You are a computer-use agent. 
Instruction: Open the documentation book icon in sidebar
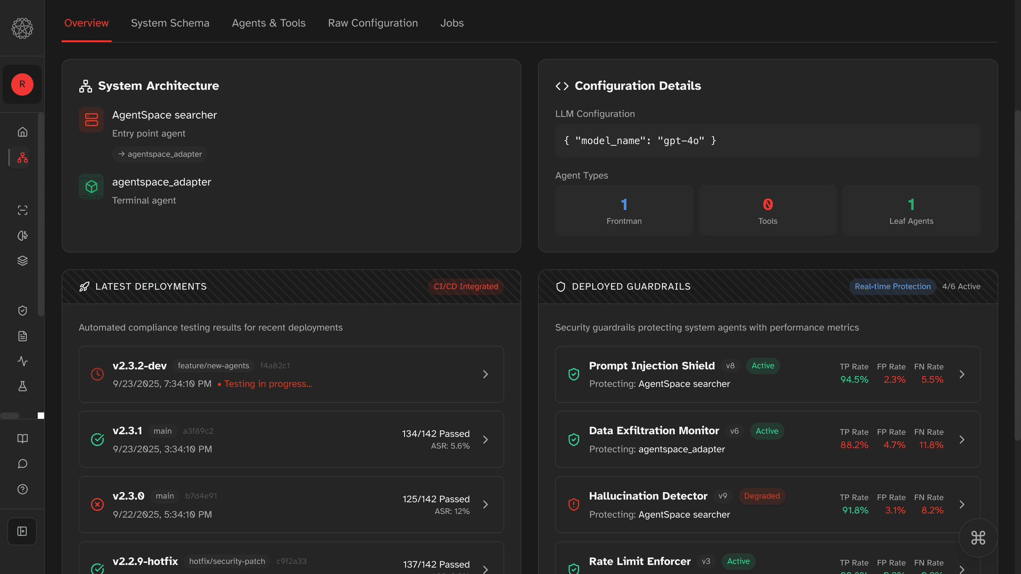pyautogui.click(x=22, y=438)
